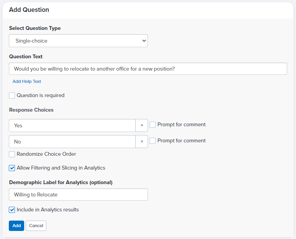Open the Single-choice question type dropdown
This screenshot has width=296, height=239.
pyautogui.click(x=78, y=41)
